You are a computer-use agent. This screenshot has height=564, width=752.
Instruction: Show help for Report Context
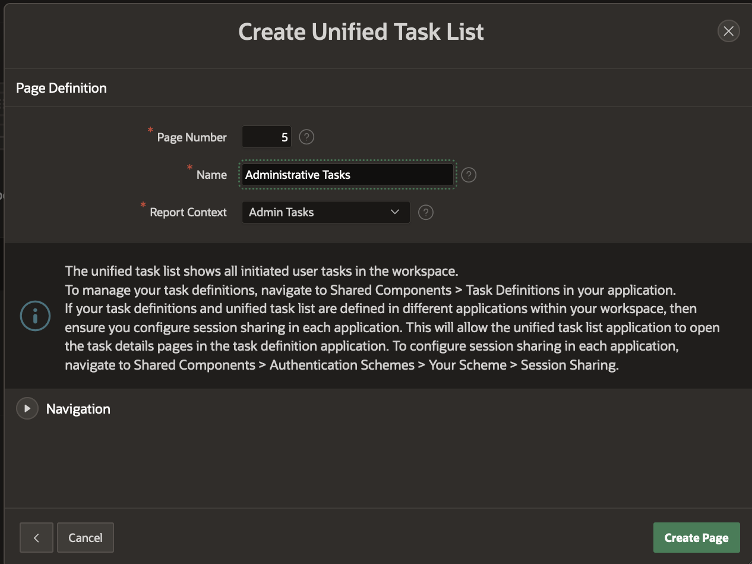pyautogui.click(x=425, y=212)
